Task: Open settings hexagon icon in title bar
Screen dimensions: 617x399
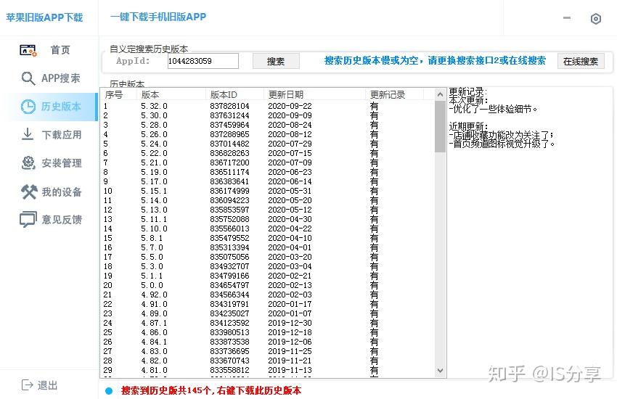Action: (x=596, y=19)
